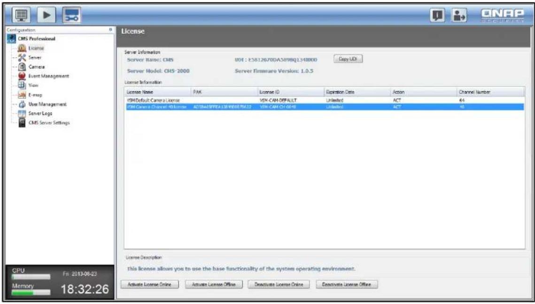Viewport: 535px width, 304px height.
Task: Sort by License Name column header
Action: pos(157,92)
